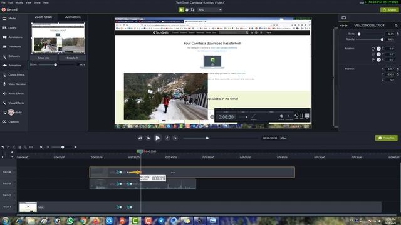Open the File menu
401x225 pixels.
[x=3, y=2]
